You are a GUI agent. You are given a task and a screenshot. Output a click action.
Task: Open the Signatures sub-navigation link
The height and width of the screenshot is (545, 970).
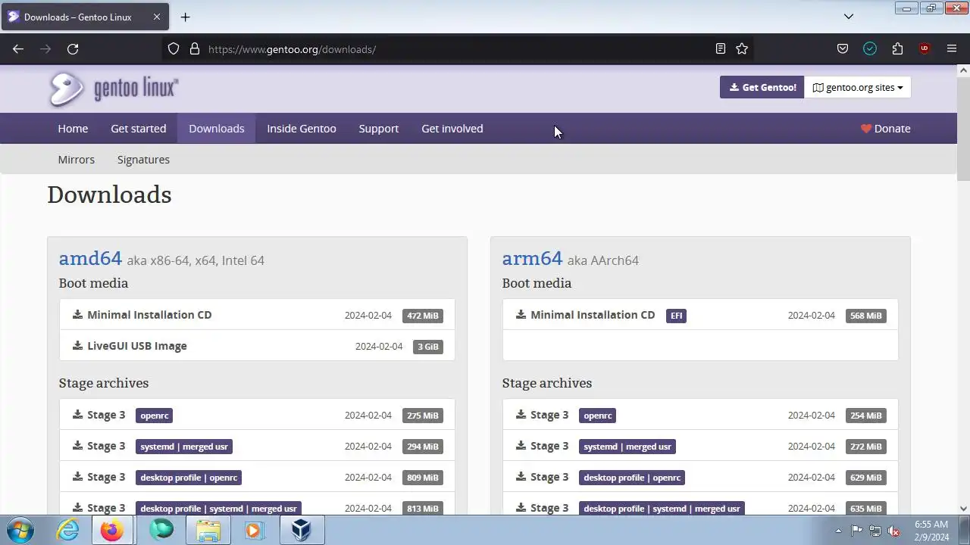click(143, 160)
